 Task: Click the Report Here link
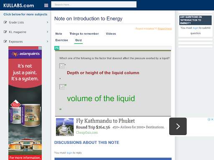click(165, 29)
